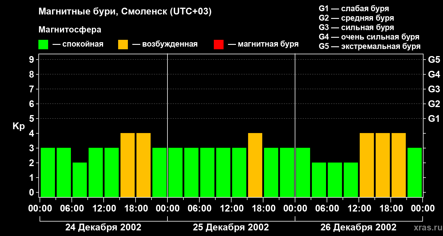
Task: Click the Kp axis value '9'
Action: coord(32,60)
